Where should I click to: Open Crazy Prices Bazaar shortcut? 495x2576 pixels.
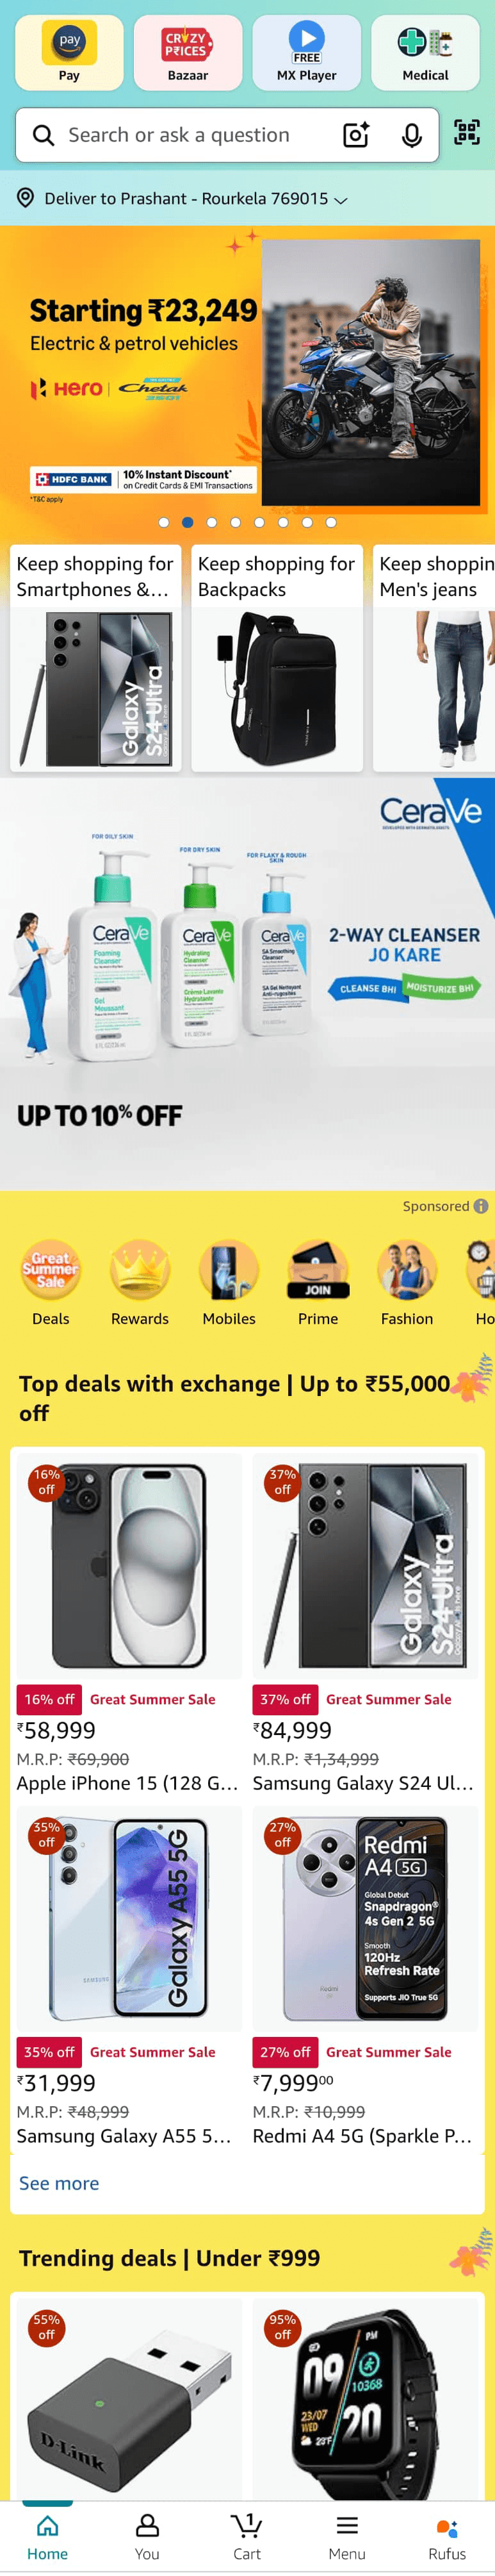188,52
